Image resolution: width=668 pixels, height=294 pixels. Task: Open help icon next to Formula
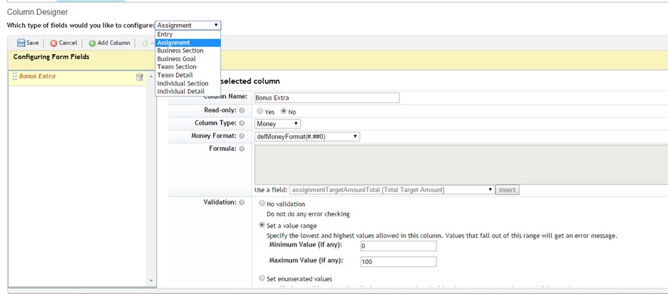[242, 149]
